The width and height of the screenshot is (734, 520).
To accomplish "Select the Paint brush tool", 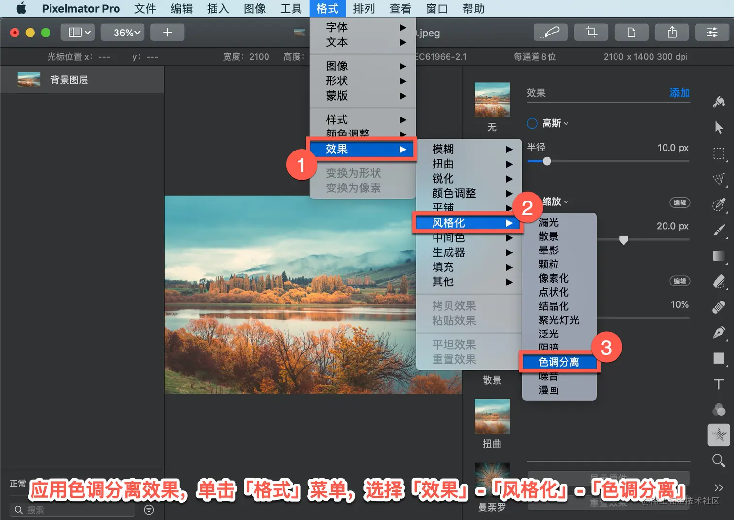I will [x=719, y=230].
